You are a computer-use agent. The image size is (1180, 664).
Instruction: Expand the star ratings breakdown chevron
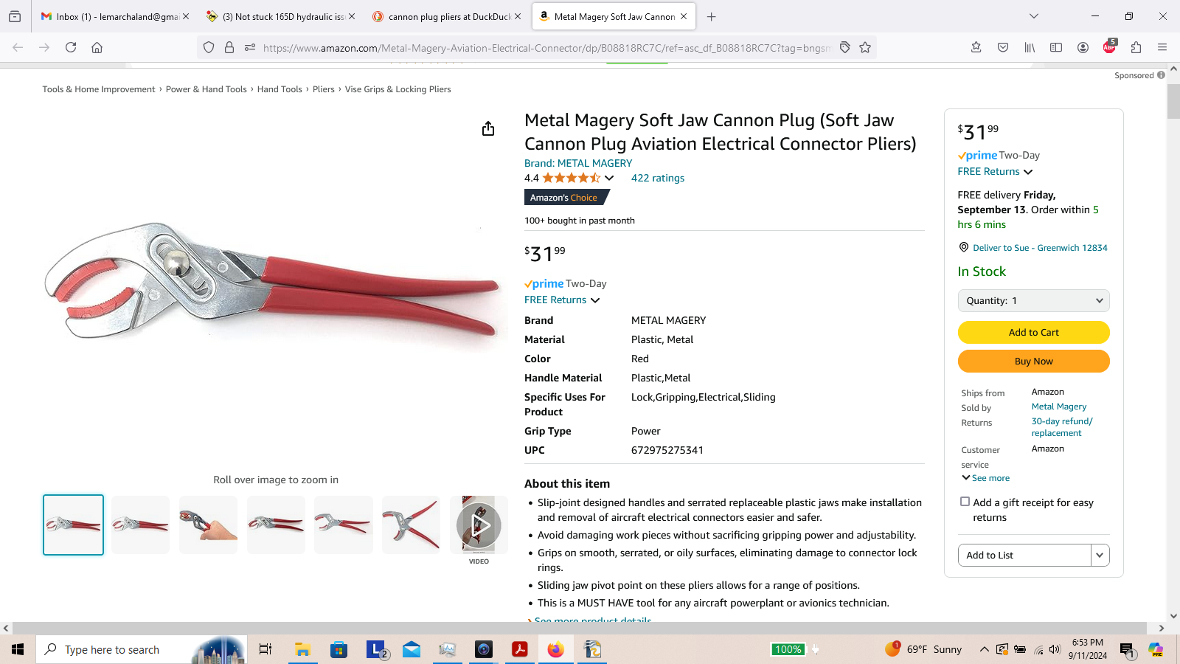(x=609, y=178)
